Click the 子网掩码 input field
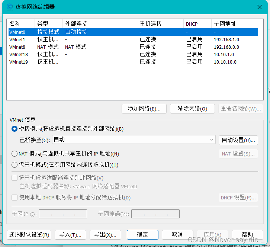The image size is (270, 247). pos(155,214)
